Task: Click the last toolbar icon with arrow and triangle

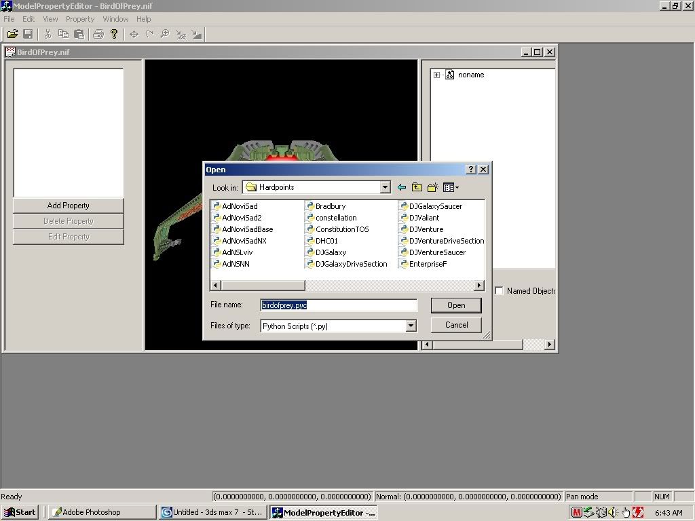Action: point(196,34)
